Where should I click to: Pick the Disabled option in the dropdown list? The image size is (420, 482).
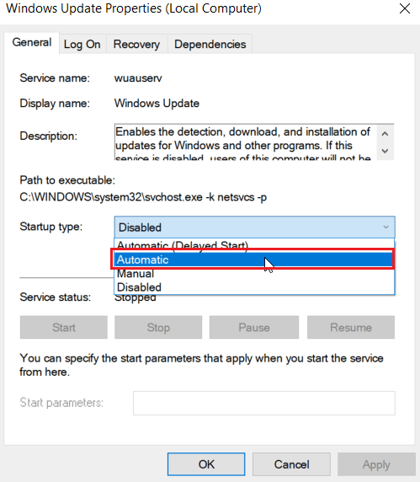pos(254,287)
